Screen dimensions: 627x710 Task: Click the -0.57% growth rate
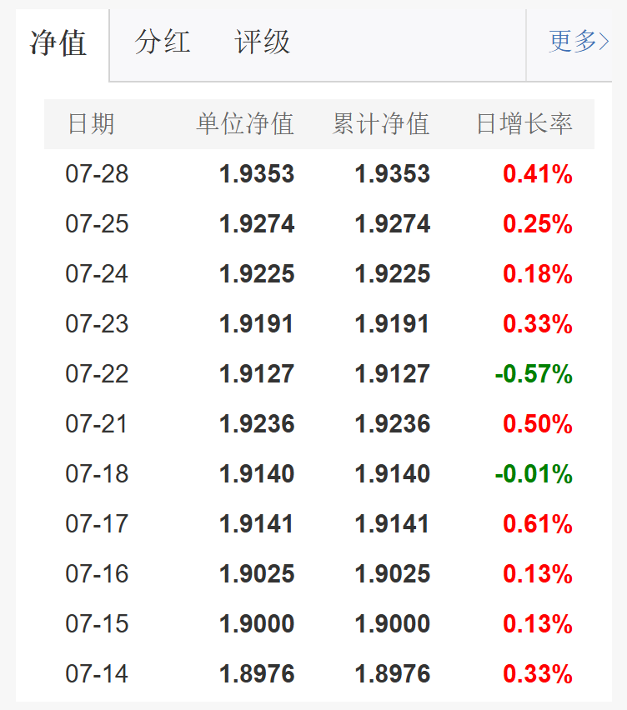(534, 373)
